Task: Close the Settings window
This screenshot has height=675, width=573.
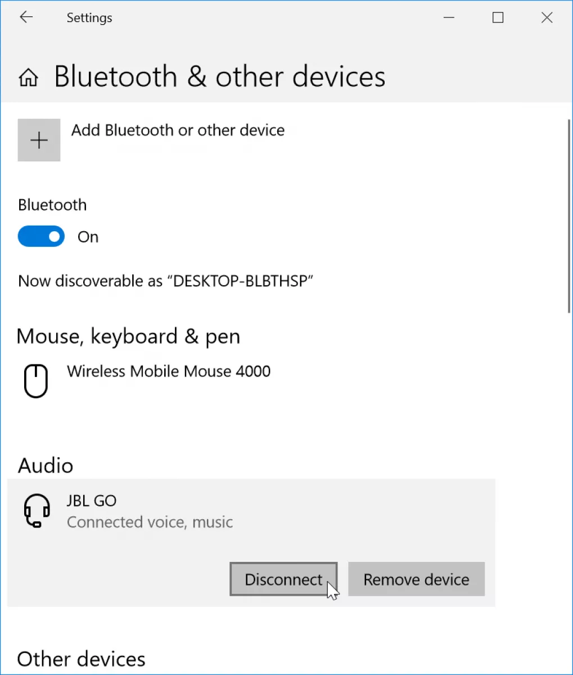Action: pos(547,17)
